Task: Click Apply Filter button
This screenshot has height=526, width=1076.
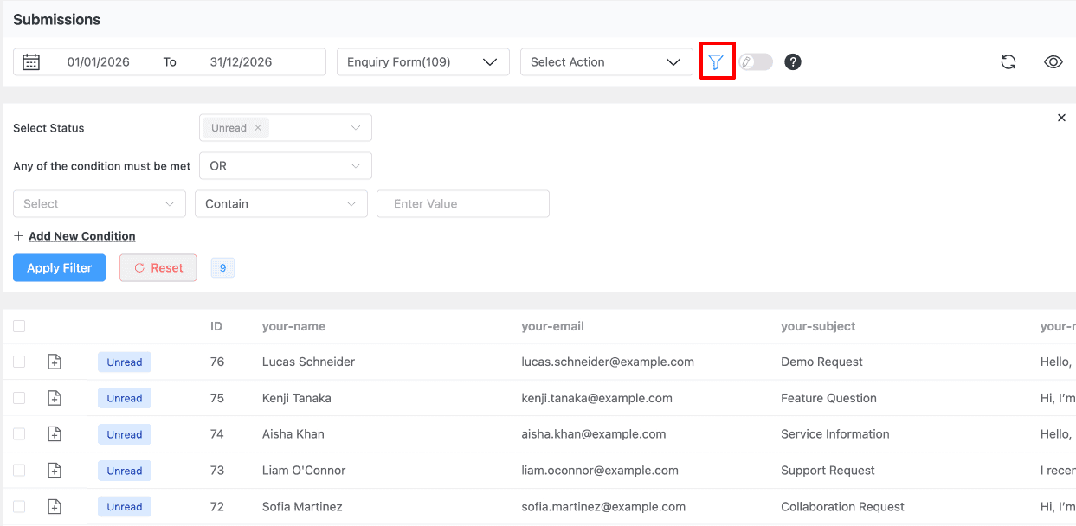Action: 59,268
